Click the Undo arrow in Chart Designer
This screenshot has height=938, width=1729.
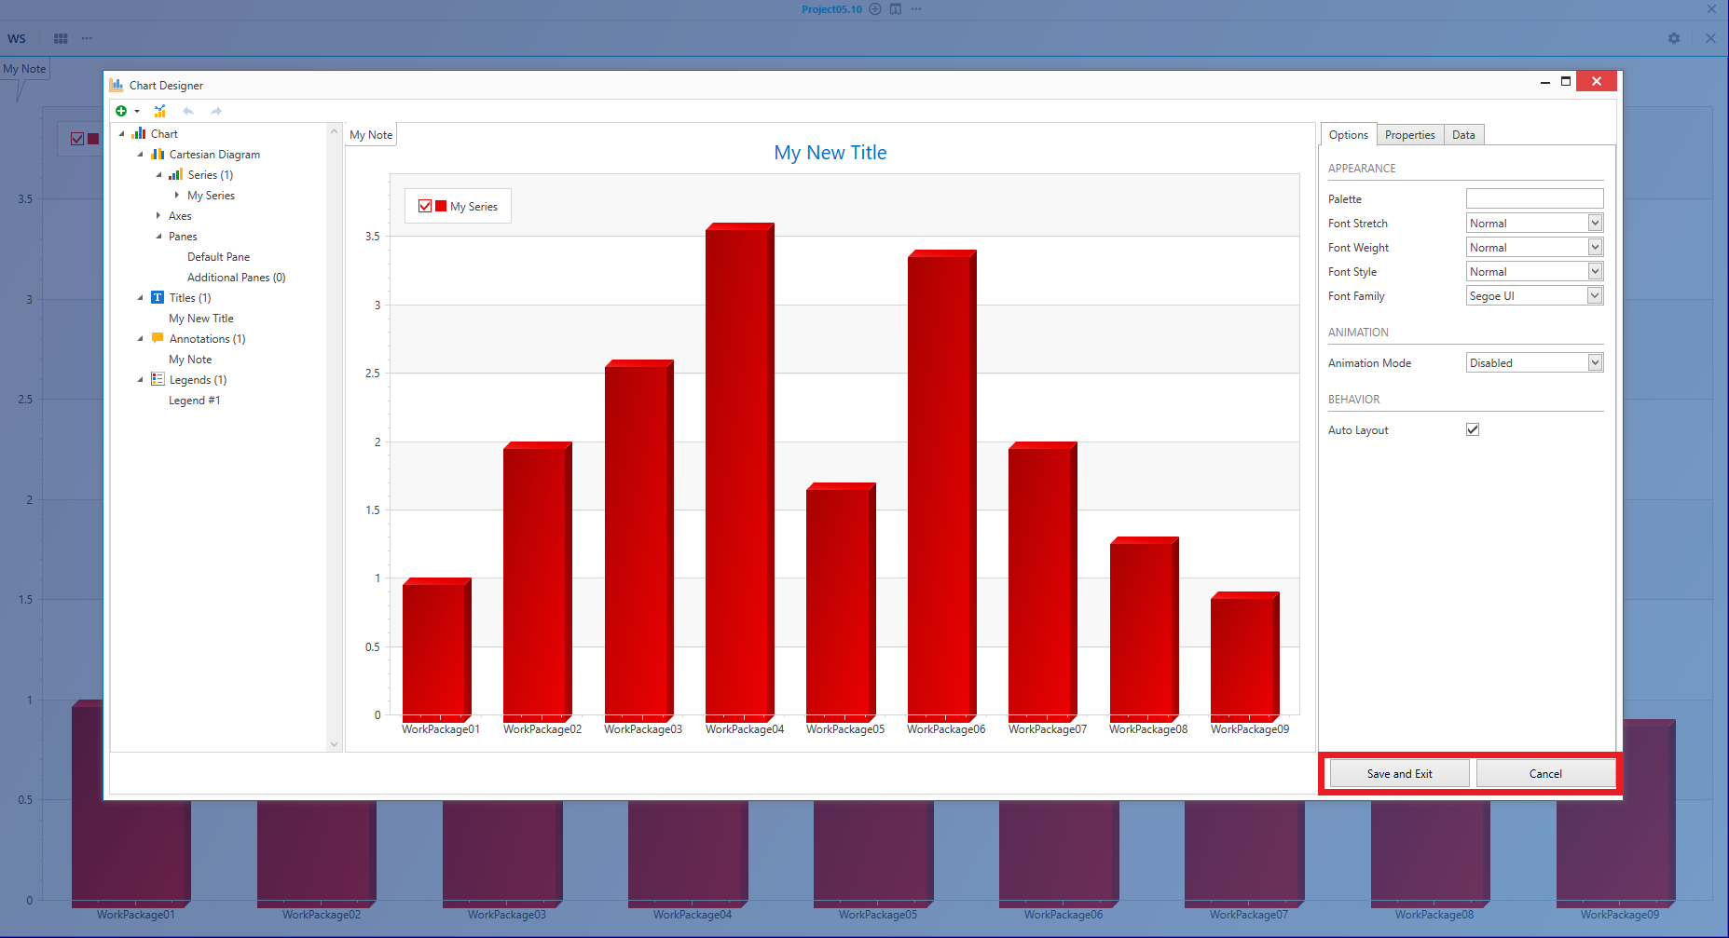click(188, 111)
